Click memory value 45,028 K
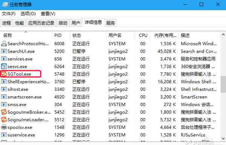This screenshot has height=145, width=226. [x=167, y=51]
